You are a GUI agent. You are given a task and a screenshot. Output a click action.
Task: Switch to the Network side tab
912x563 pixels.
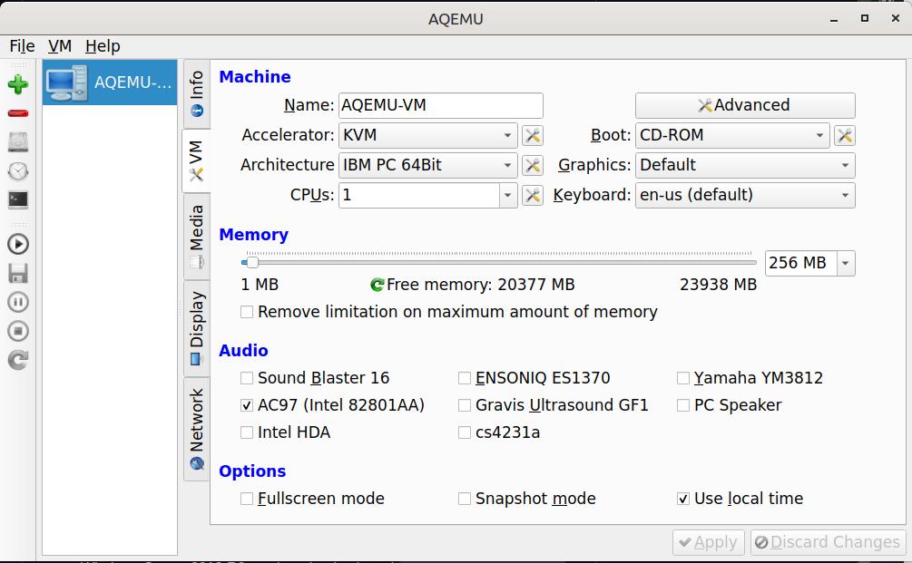click(x=197, y=429)
